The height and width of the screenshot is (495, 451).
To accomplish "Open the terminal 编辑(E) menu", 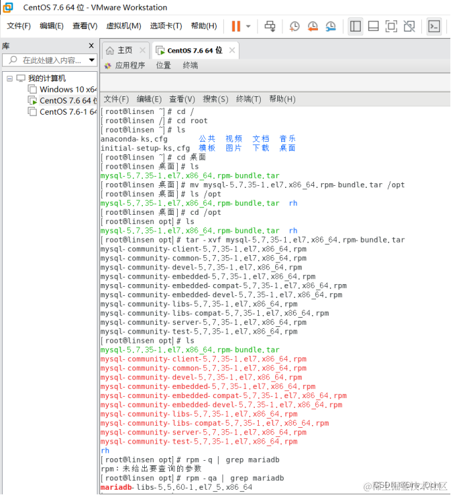I will tap(149, 99).
